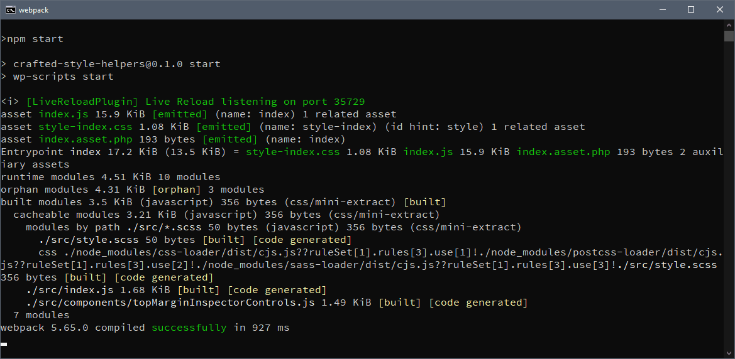735x359 pixels.
Task: Click the blinking cursor prompt line
Action: coord(4,343)
